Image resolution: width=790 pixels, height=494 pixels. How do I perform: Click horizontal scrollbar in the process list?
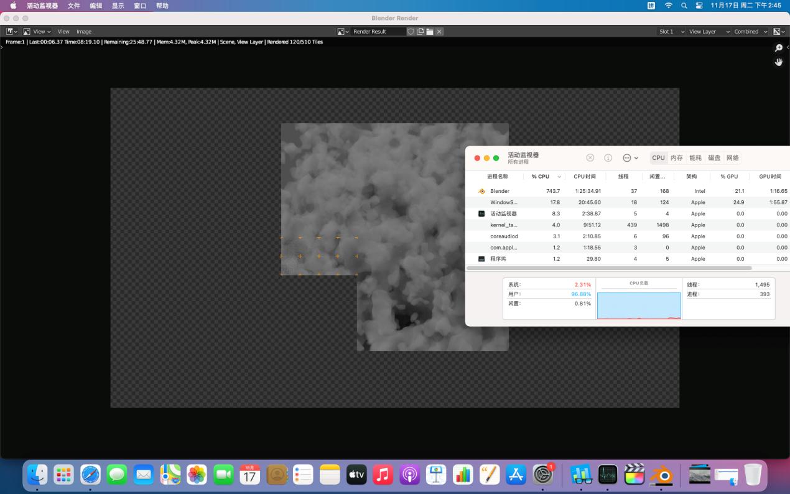coord(608,268)
